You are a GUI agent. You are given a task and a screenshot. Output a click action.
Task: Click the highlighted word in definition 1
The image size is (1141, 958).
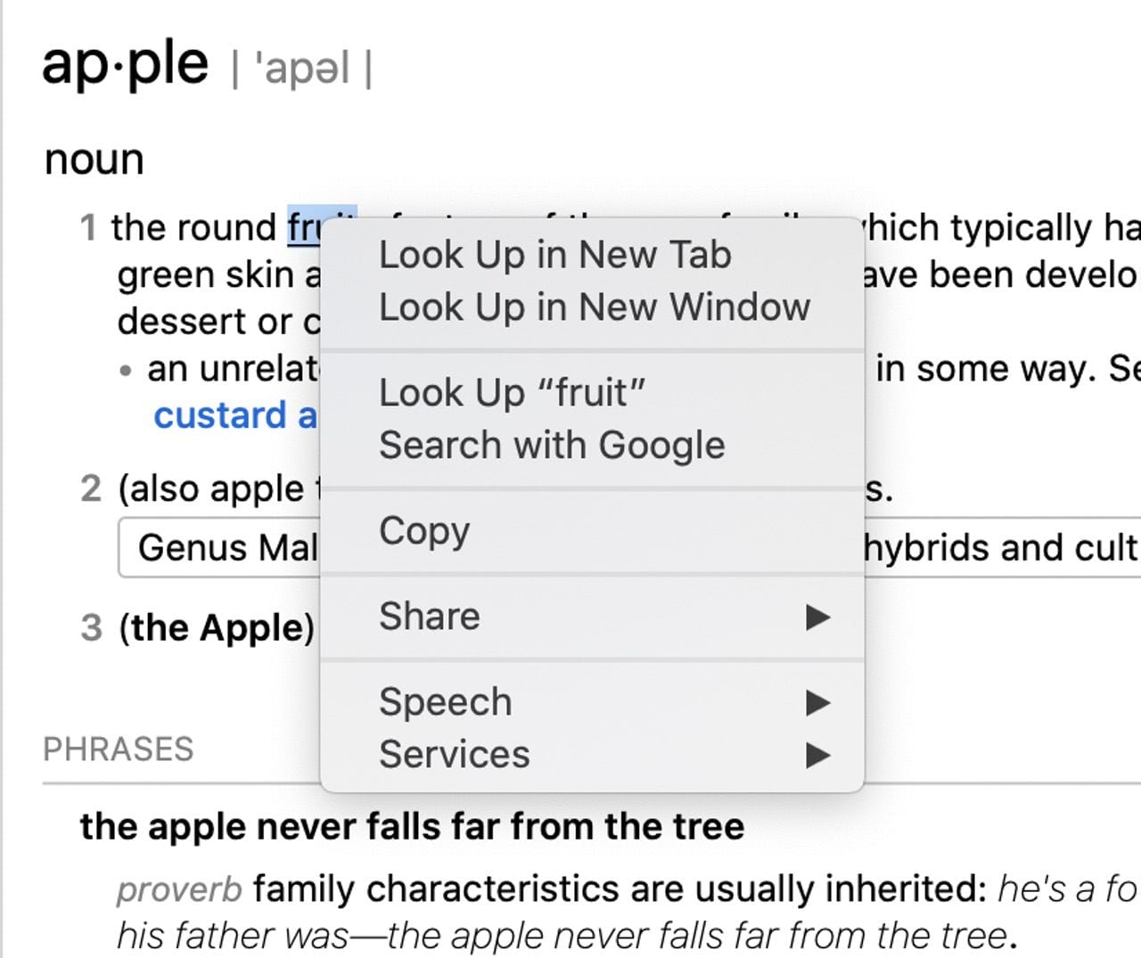[303, 228]
